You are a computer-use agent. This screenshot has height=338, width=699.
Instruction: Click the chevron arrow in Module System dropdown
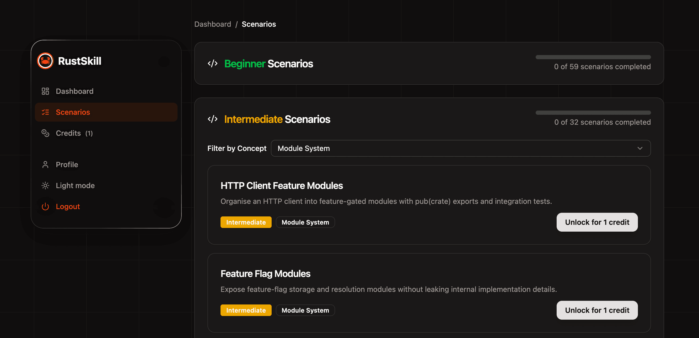click(x=640, y=148)
